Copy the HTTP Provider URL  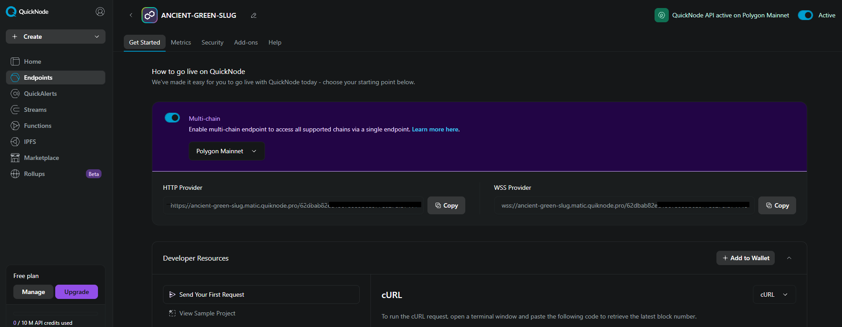pyautogui.click(x=446, y=205)
